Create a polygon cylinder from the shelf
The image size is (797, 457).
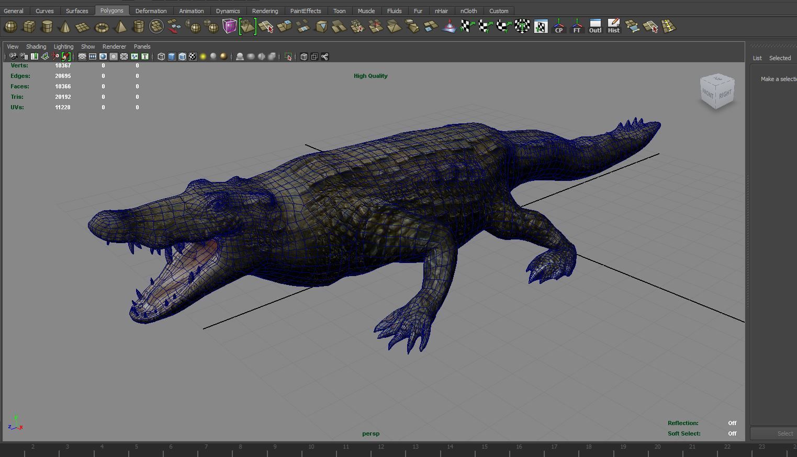pyautogui.click(x=47, y=26)
